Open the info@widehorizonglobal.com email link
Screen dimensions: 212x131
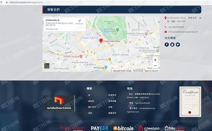(183, 32)
